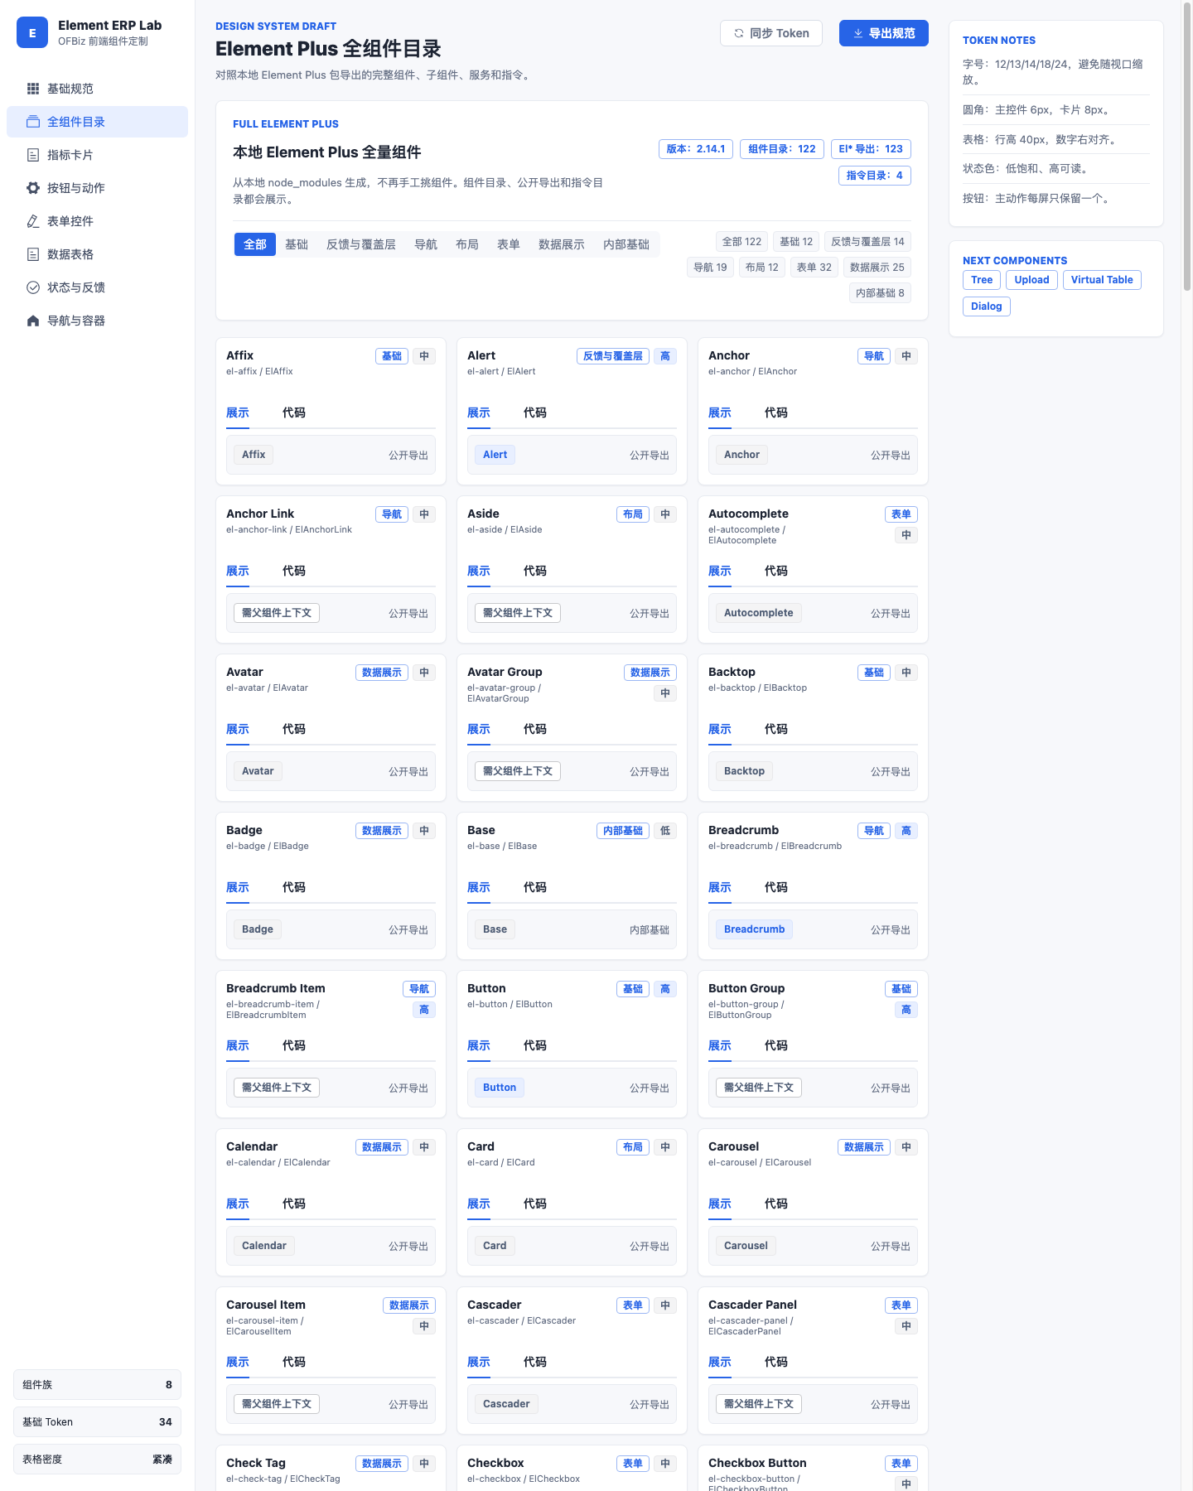Open 按钮与动作 sidebar item
The width and height of the screenshot is (1193, 1491).
97,188
